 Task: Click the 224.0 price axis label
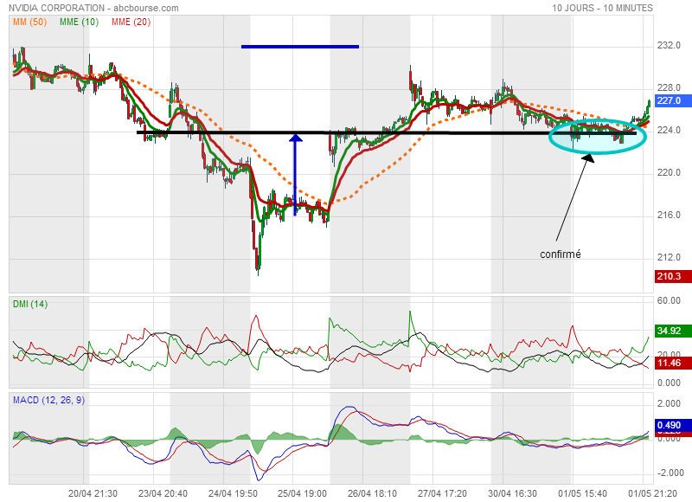coord(669,130)
